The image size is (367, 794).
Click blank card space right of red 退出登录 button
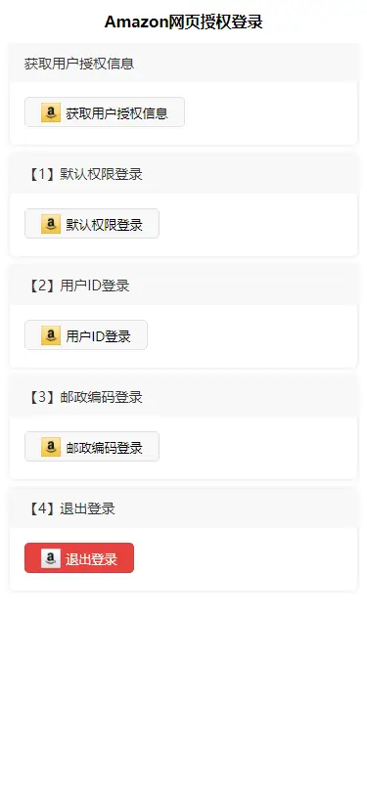(246, 558)
